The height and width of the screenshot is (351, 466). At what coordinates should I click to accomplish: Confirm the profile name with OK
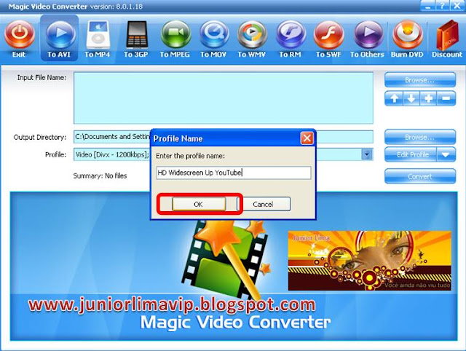[x=199, y=204]
